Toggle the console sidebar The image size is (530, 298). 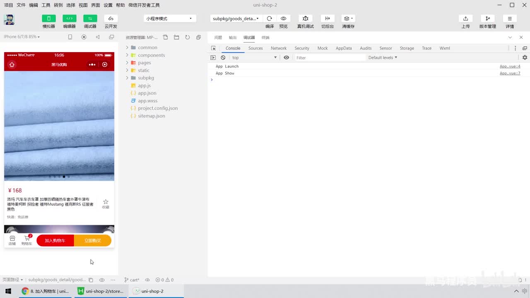(x=213, y=58)
